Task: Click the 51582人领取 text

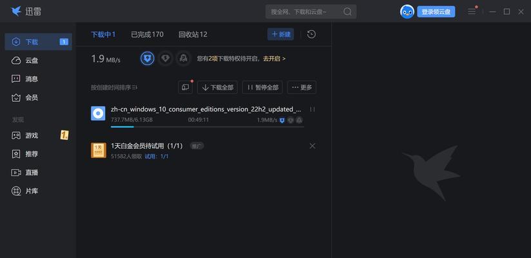Action: [126, 156]
